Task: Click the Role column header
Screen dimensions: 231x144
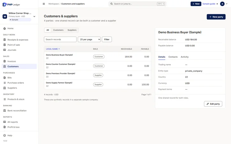Action: pyautogui.click(x=96, y=49)
